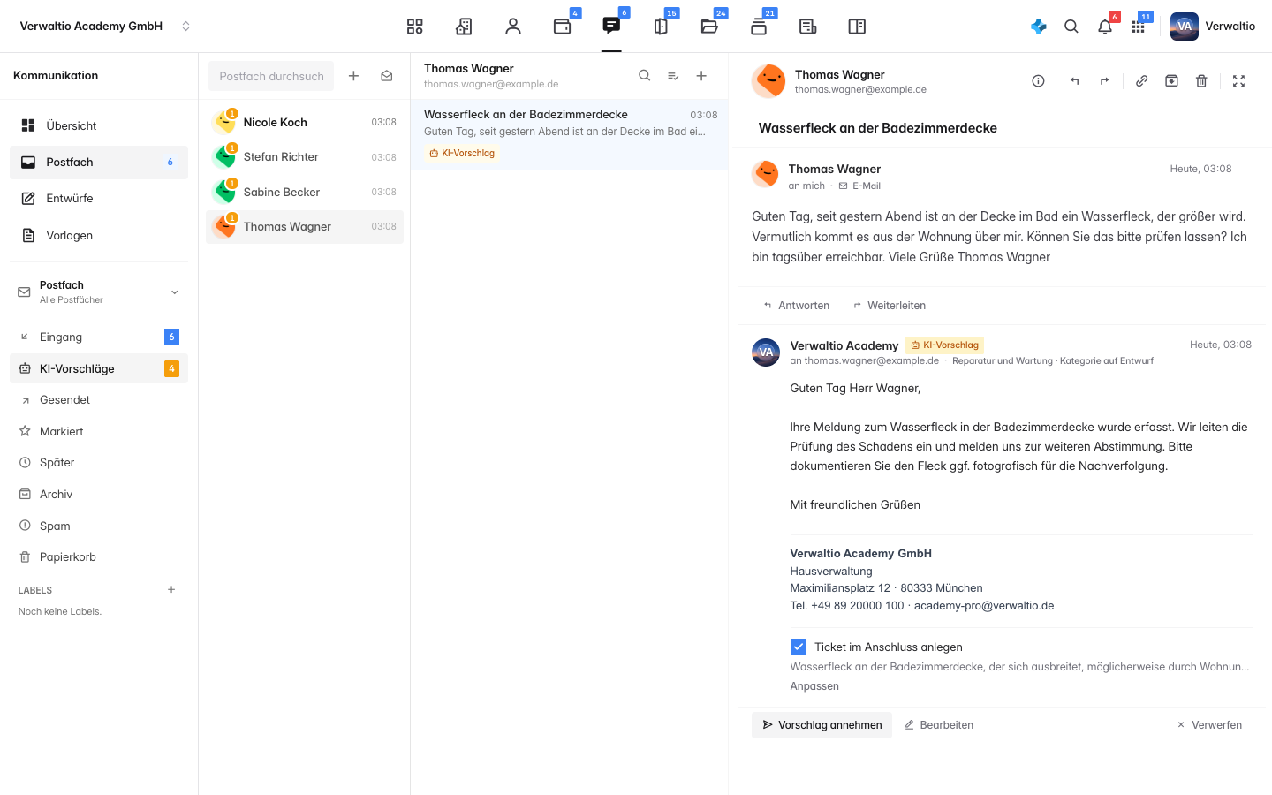Click the link icon in message header
Screen dimensions: 1272x795
[1142, 81]
